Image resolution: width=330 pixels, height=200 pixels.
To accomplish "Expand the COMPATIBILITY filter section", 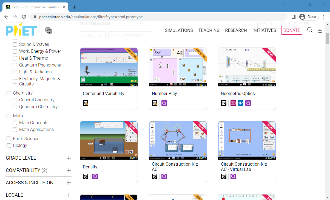I will point(69,170).
